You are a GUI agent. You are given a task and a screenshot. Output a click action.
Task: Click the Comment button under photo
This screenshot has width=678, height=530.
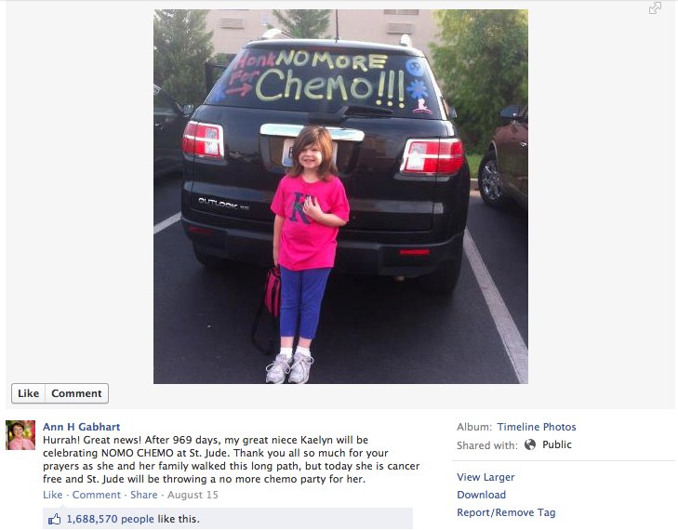[x=76, y=393]
